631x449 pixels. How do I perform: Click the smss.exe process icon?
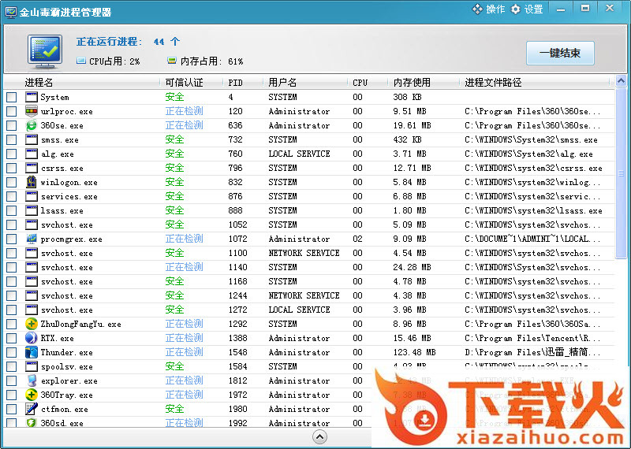coord(31,139)
